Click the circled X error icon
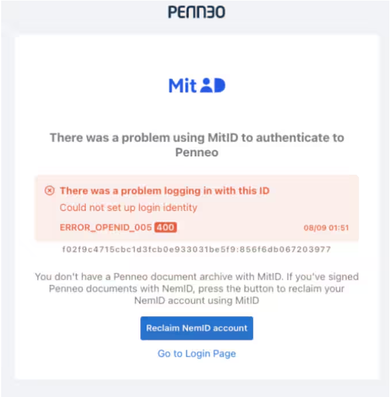The height and width of the screenshot is (397, 391). coord(50,190)
